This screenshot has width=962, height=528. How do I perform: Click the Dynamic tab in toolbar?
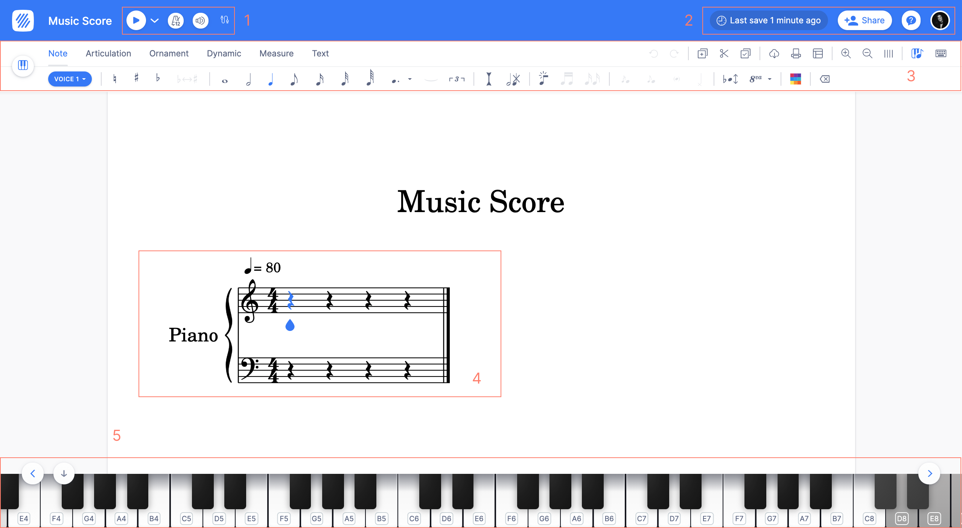click(x=224, y=53)
